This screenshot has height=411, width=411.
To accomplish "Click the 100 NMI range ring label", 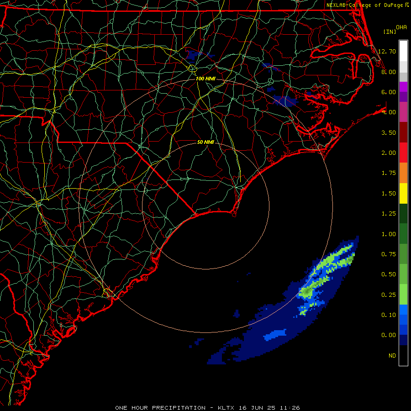I will pyautogui.click(x=205, y=79).
